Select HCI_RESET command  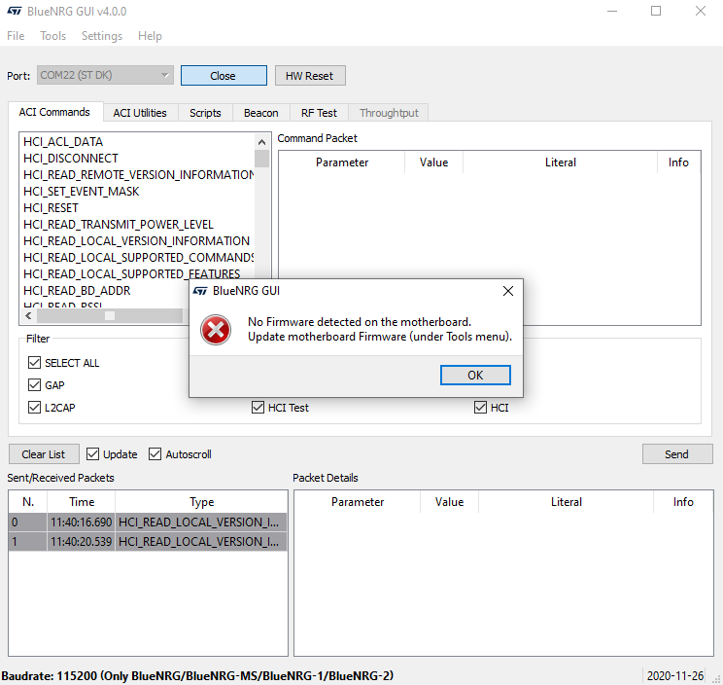[51, 208]
